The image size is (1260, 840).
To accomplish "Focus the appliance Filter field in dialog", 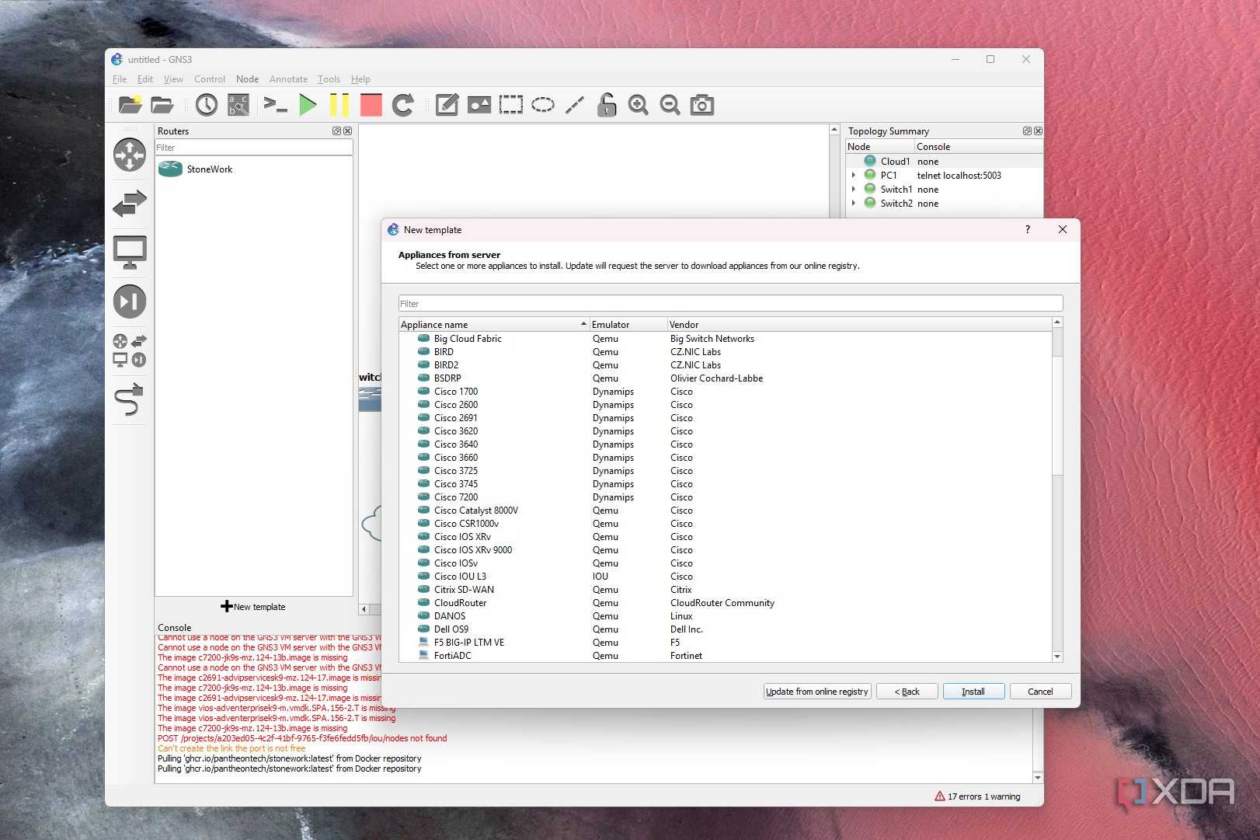I will pos(730,304).
